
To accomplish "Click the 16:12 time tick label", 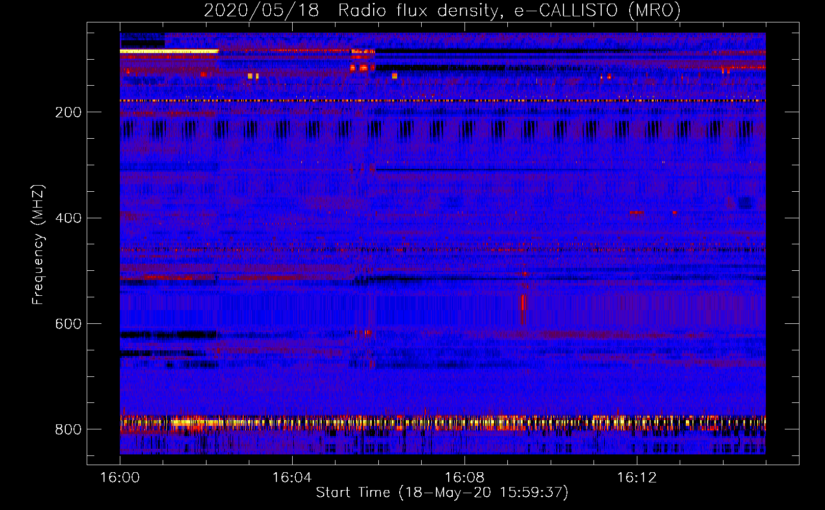I will (637, 478).
